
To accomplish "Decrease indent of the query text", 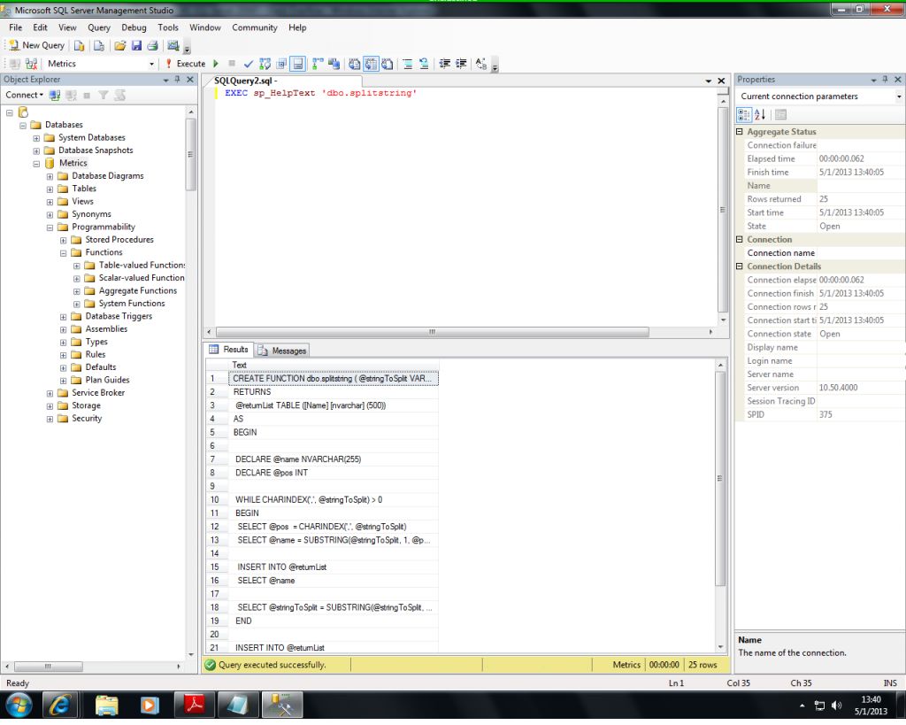I will tap(445, 64).
